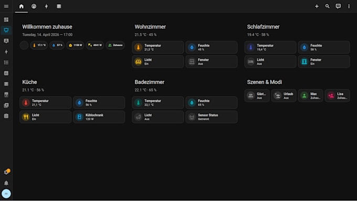Click the 4041 W solar chip

click(95, 45)
